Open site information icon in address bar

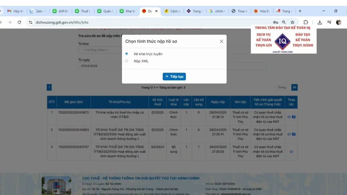click(x=31, y=22)
